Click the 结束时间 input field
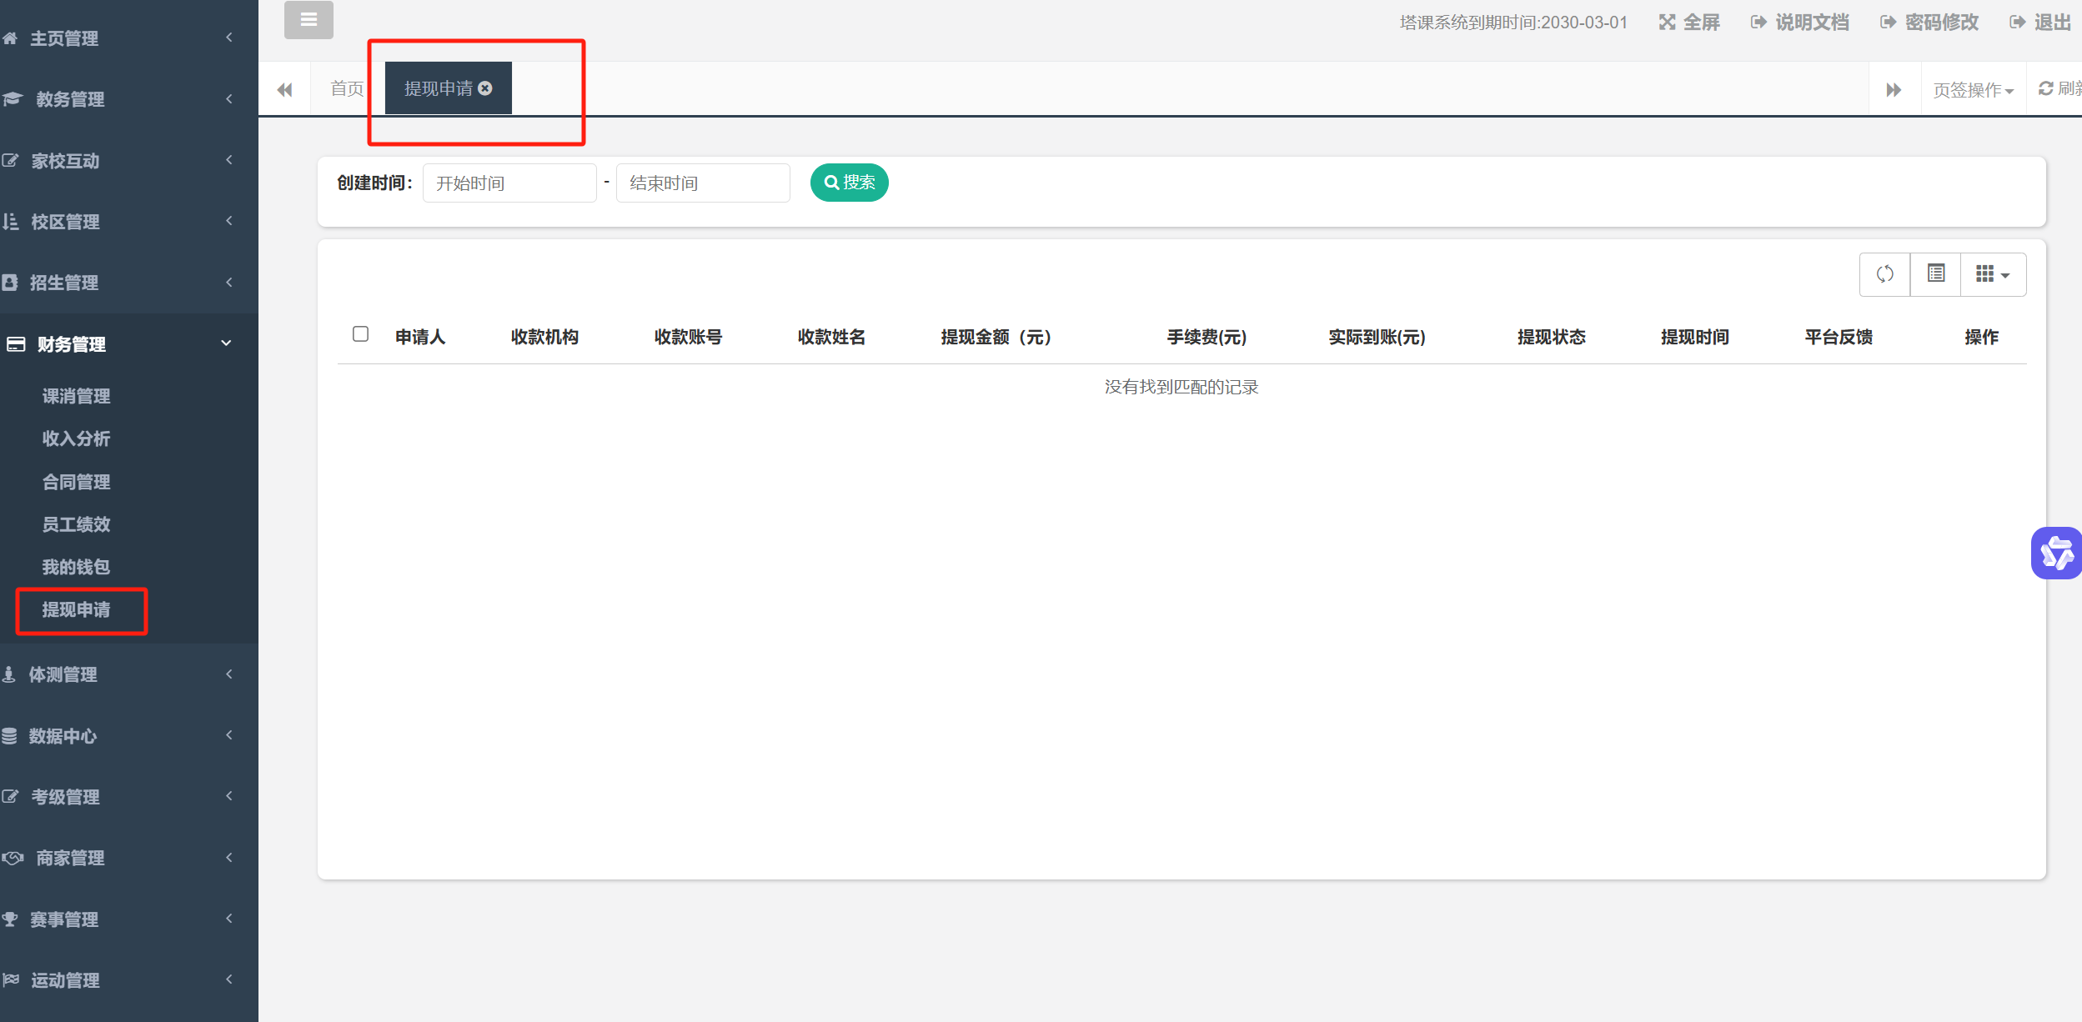The width and height of the screenshot is (2082, 1022). [x=702, y=183]
